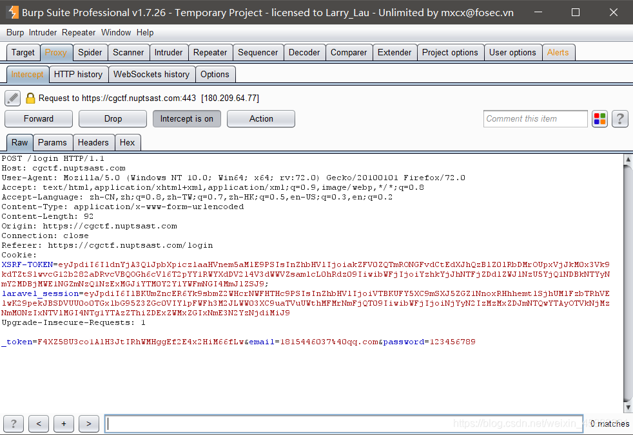Open the Repeater tool tab
The image size is (633, 435).
tap(210, 52)
